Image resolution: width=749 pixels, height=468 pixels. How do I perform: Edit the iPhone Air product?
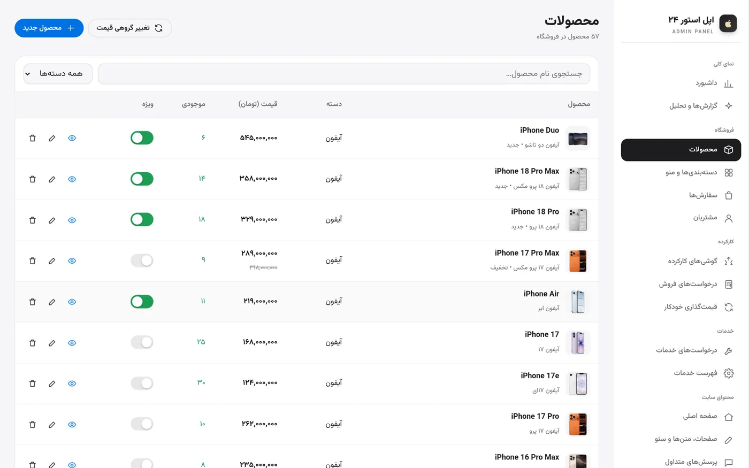point(52,302)
